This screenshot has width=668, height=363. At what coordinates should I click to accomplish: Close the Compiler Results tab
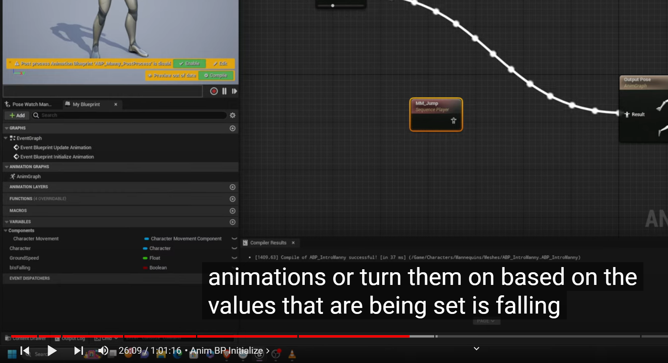click(293, 243)
